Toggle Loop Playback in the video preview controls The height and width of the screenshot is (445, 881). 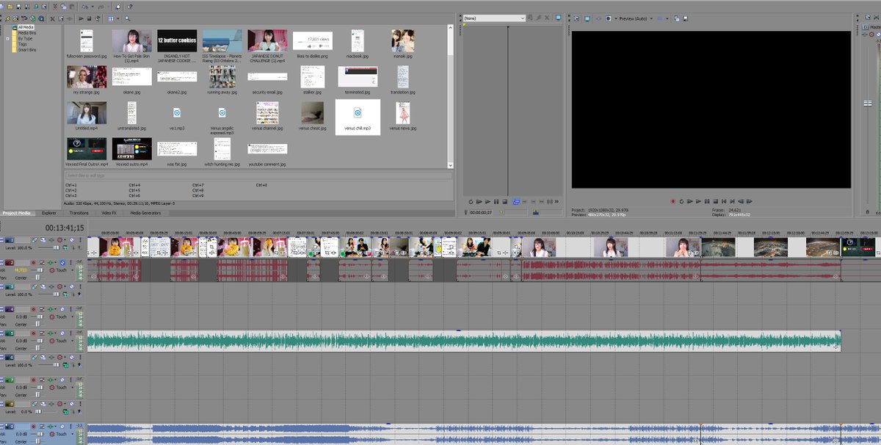(x=681, y=200)
